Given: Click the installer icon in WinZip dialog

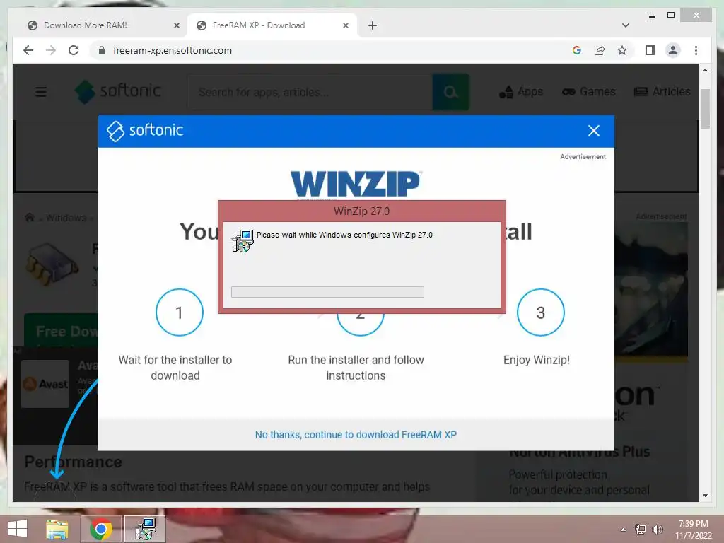Looking at the screenshot, I should [243, 241].
